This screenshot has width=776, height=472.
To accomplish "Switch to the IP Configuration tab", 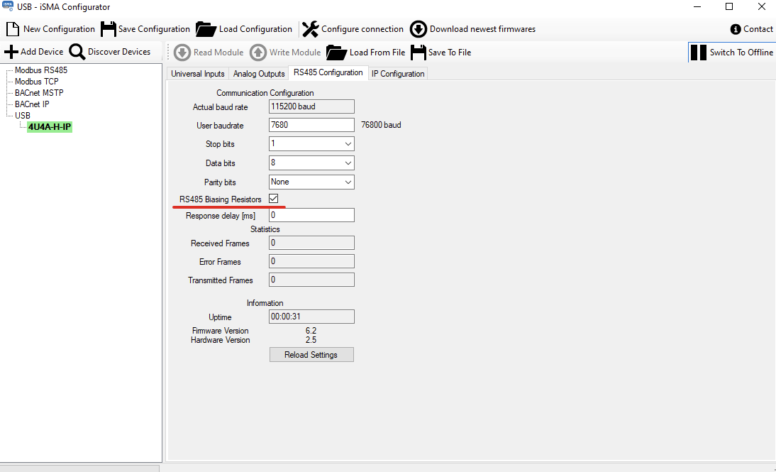I will click(x=398, y=74).
